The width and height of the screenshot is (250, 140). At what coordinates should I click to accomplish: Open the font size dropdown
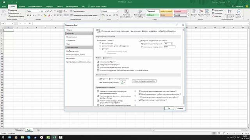pos(45,11)
